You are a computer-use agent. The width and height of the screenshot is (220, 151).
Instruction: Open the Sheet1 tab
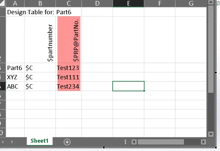click(x=40, y=141)
